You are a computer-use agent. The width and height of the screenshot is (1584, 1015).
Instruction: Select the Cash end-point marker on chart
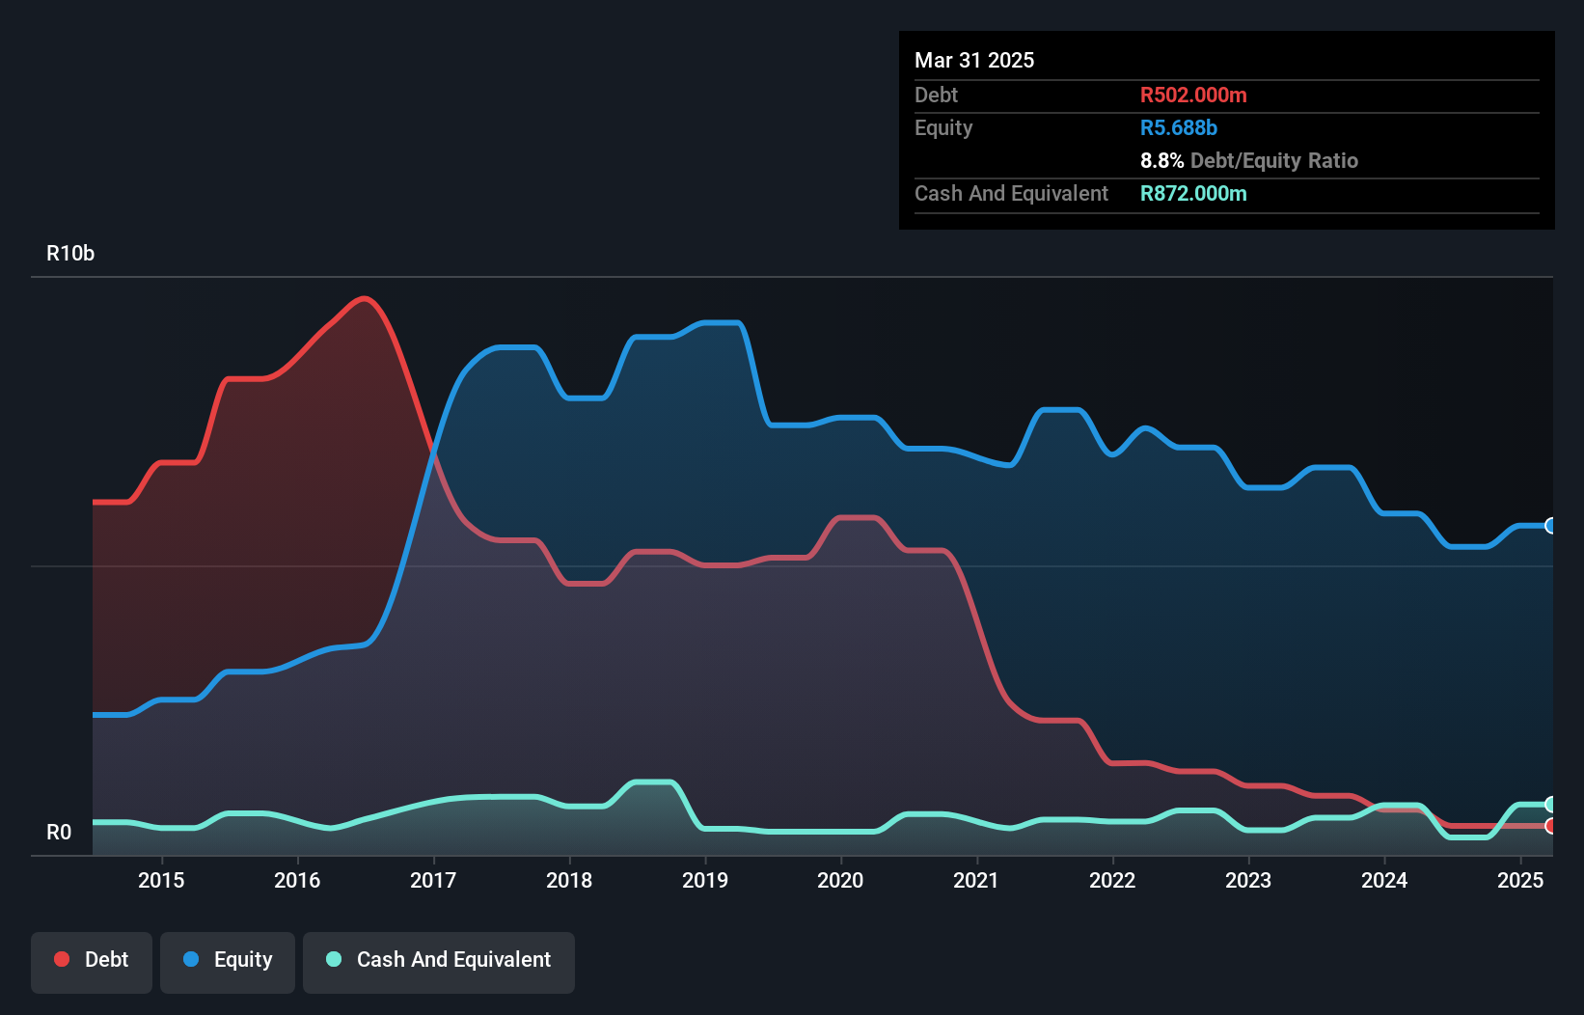[1551, 805]
